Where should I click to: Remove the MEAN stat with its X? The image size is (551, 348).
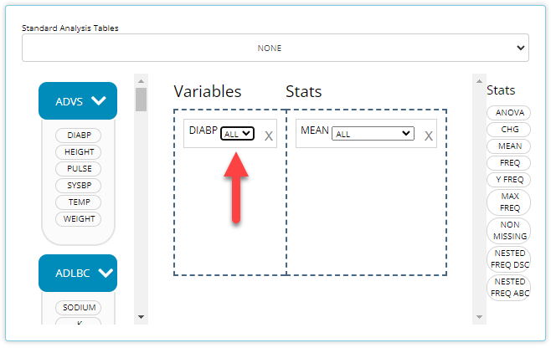pos(428,136)
